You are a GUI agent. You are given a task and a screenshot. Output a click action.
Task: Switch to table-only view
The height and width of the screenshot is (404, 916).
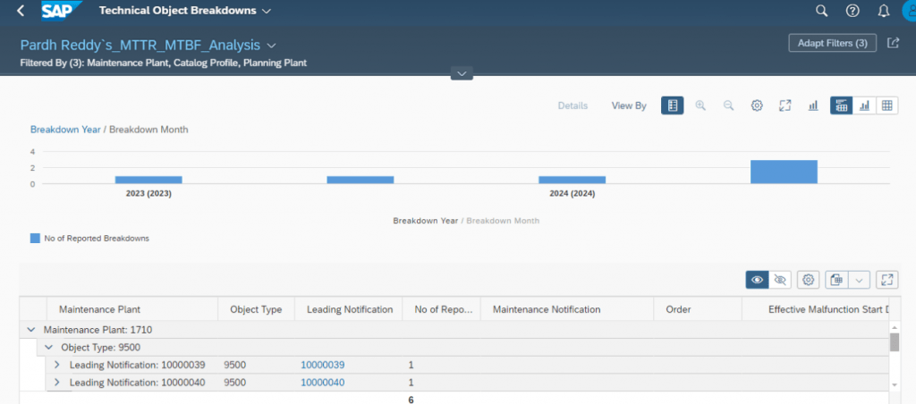(x=886, y=105)
